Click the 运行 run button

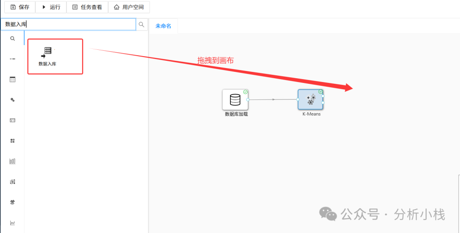[51, 7]
